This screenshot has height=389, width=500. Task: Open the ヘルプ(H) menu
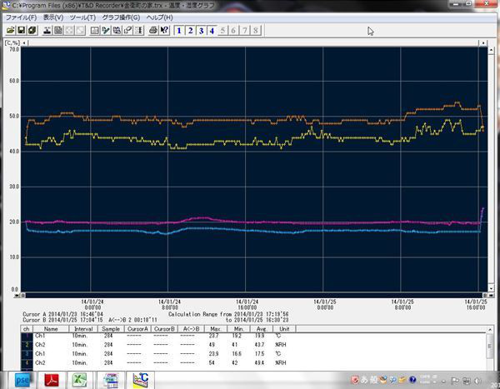pos(159,17)
